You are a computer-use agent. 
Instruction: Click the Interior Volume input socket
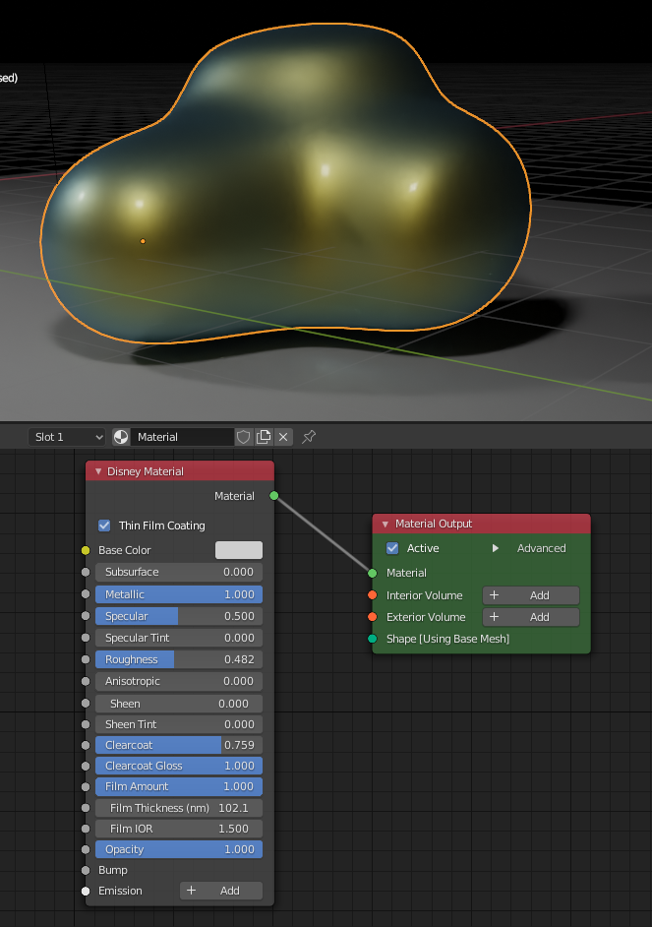coord(373,595)
